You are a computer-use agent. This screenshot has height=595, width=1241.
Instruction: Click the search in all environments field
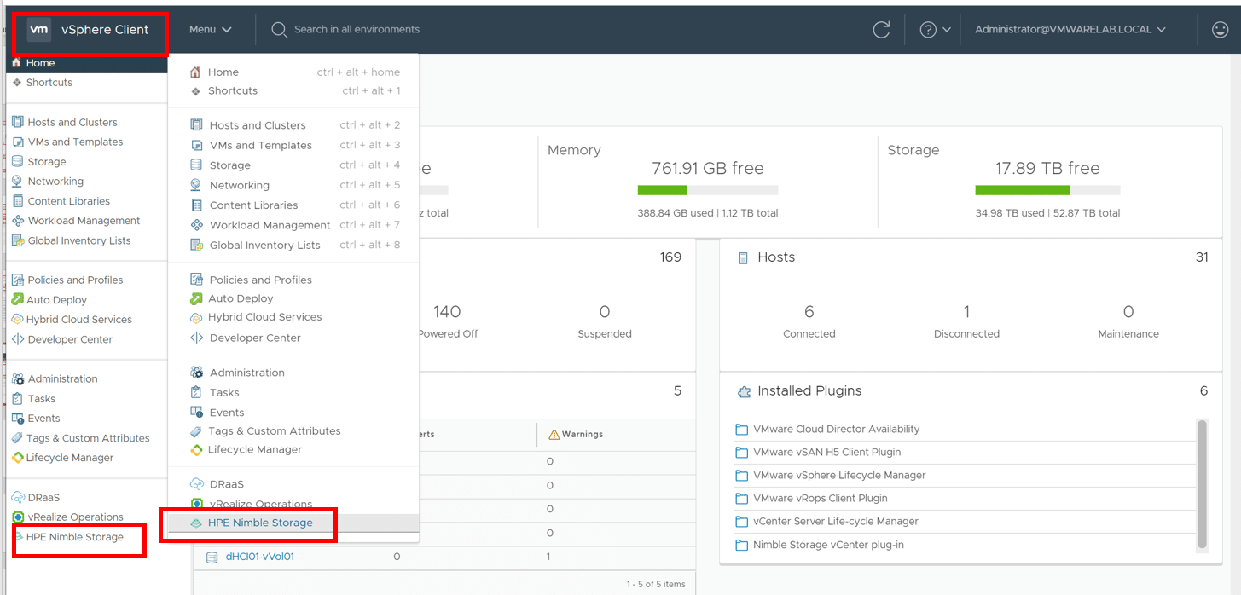point(357,29)
